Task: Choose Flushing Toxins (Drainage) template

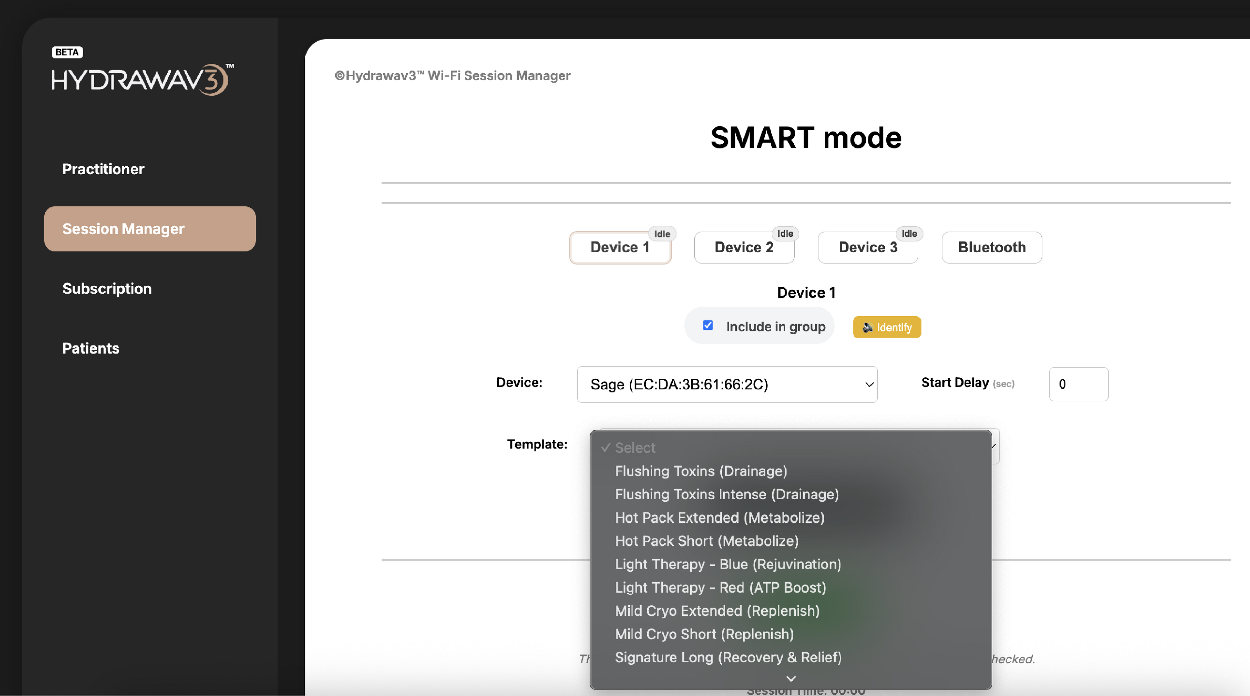Action: tap(701, 471)
